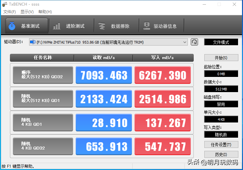Open the 帮助(H) menu
Screen dimensions: 243x170
coord(45,12)
